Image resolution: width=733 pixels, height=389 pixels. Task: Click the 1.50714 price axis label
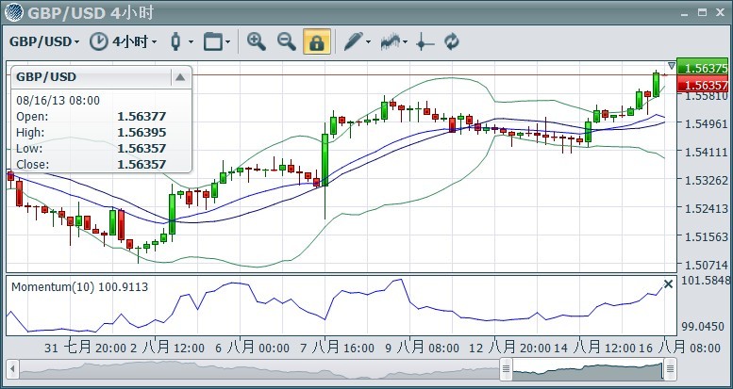pyautogui.click(x=706, y=266)
